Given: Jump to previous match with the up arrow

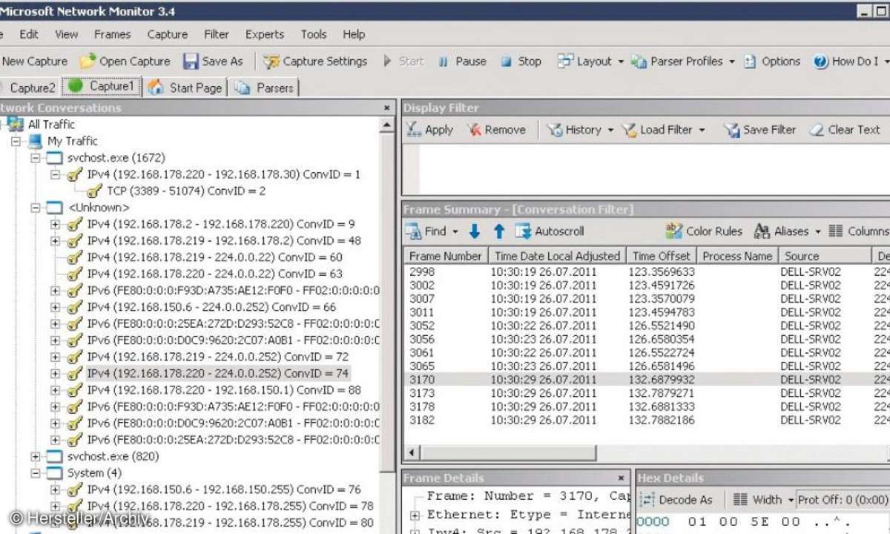Looking at the screenshot, I should coord(499,231).
